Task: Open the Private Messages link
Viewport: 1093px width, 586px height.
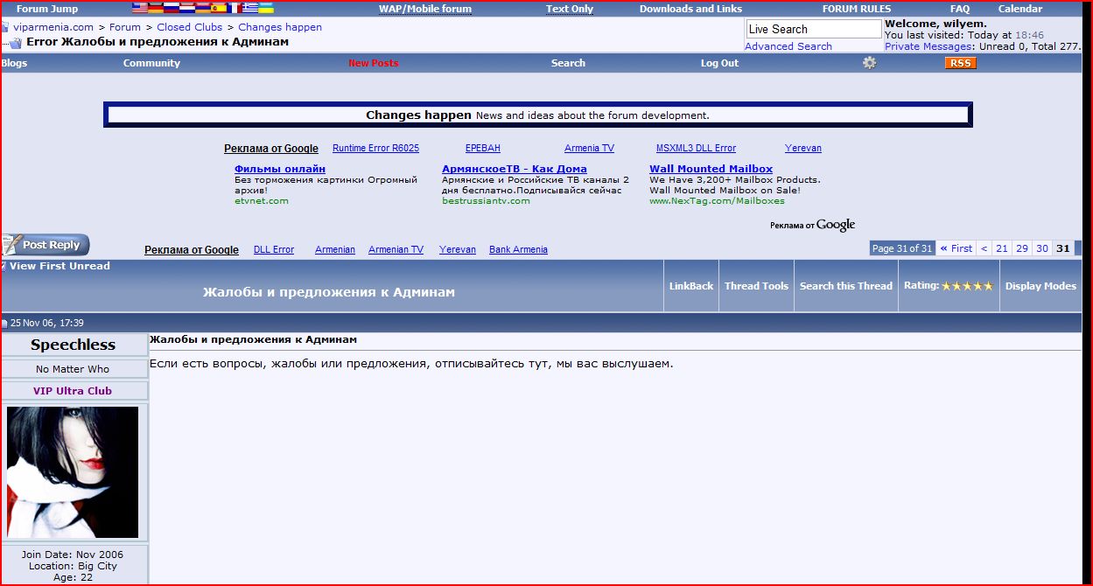Action: coord(928,46)
